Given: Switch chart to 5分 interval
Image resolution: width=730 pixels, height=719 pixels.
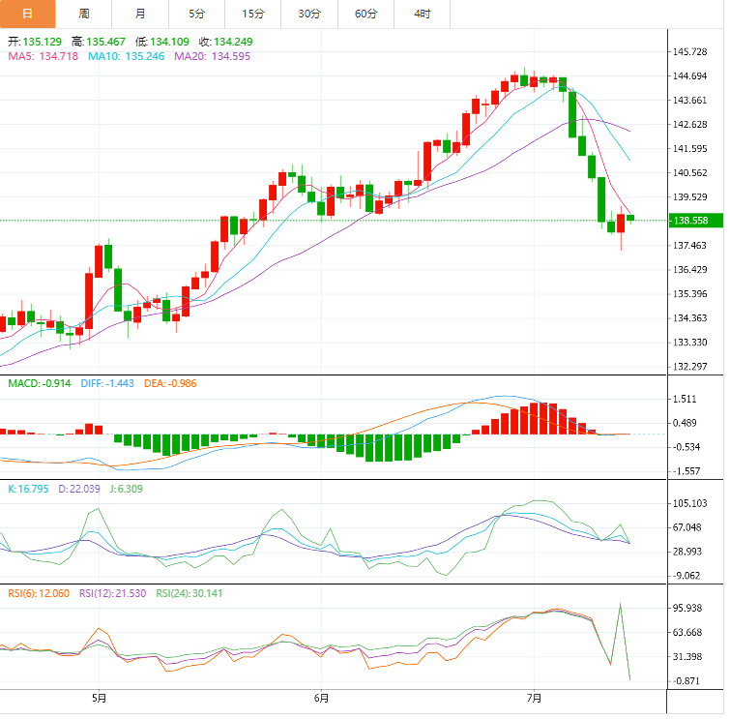Looking at the screenshot, I should 197,14.
